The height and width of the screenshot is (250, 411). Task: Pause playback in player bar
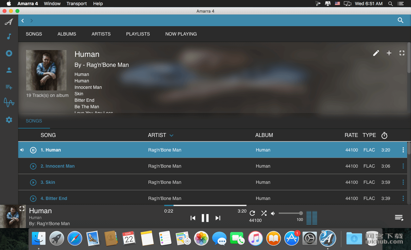tap(205, 218)
